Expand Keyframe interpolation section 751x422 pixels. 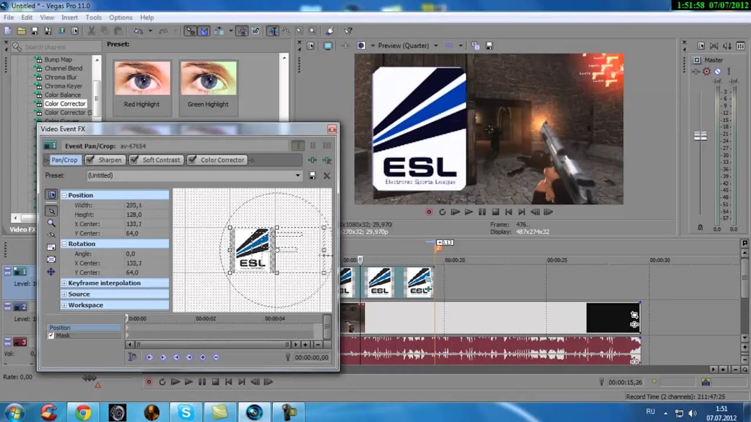[65, 283]
